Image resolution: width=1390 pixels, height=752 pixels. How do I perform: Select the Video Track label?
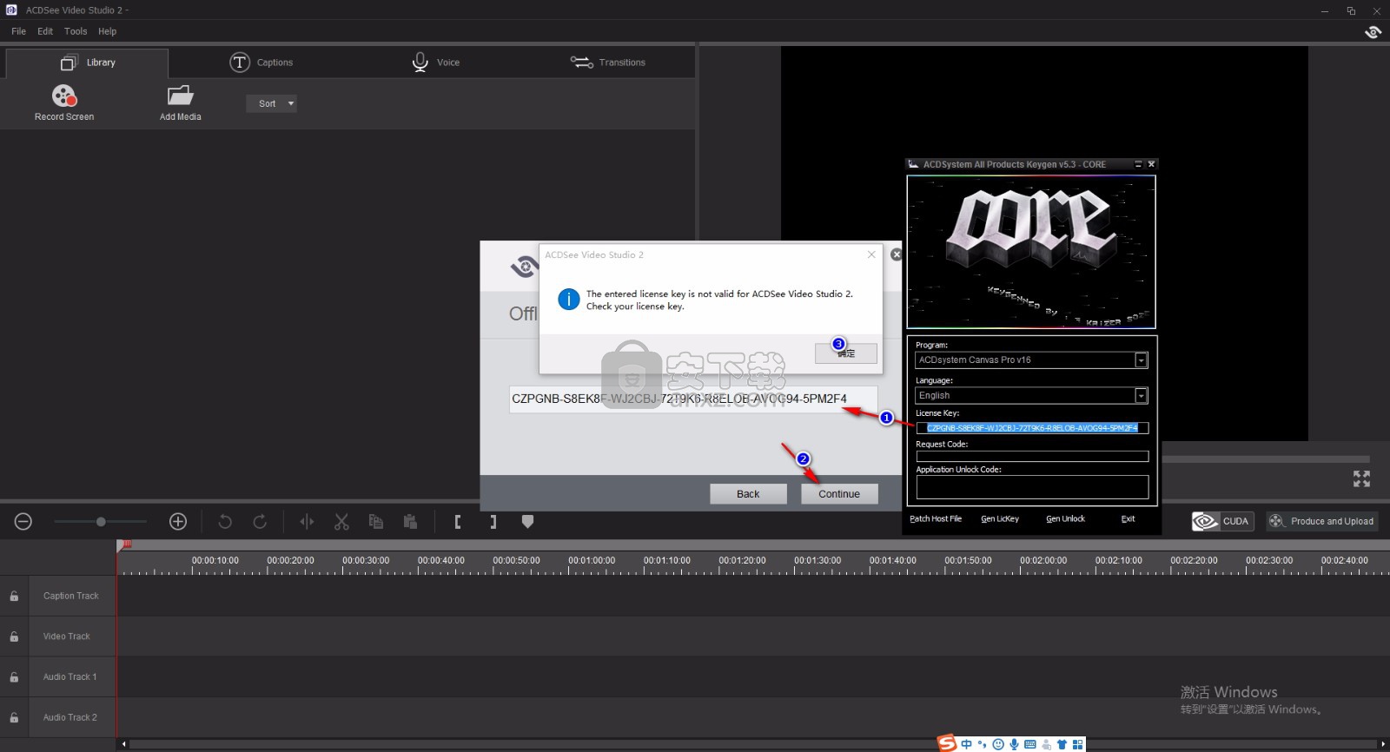pyautogui.click(x=67, y=637)
